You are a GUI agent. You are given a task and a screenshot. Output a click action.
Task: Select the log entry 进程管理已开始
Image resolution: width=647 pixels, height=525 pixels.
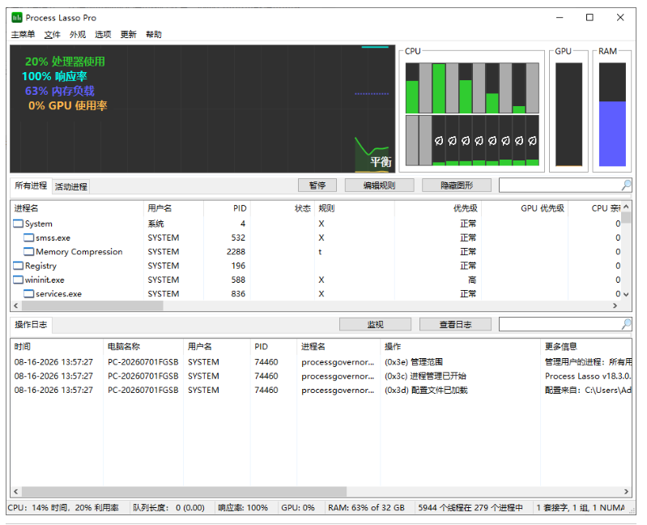pos(321,376)
